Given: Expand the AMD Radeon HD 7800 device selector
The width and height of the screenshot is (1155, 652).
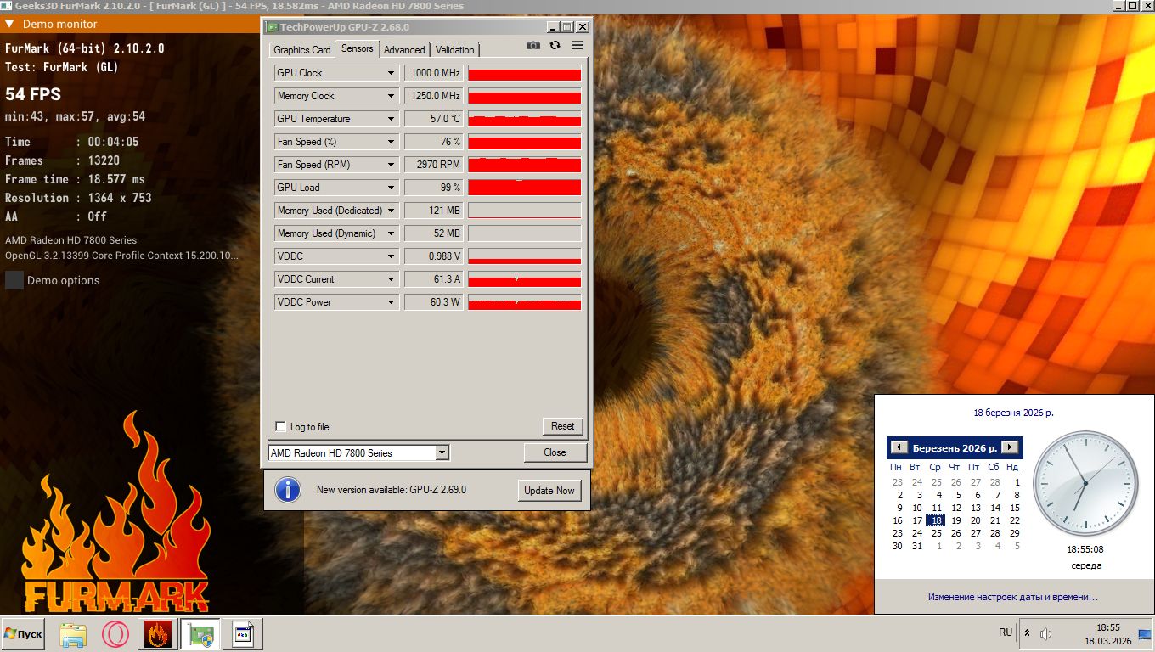Looking at the screenshot, I should coord(442,453).
